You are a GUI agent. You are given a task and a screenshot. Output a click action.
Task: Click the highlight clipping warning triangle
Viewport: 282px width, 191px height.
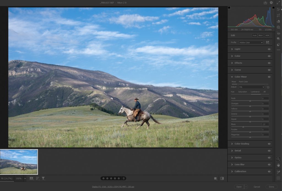click(x=273, y=8)
